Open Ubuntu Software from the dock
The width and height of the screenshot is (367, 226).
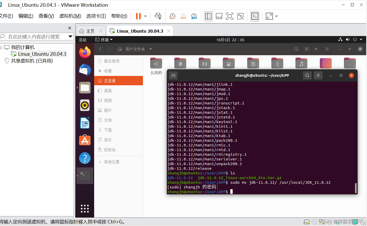(85, 140)
